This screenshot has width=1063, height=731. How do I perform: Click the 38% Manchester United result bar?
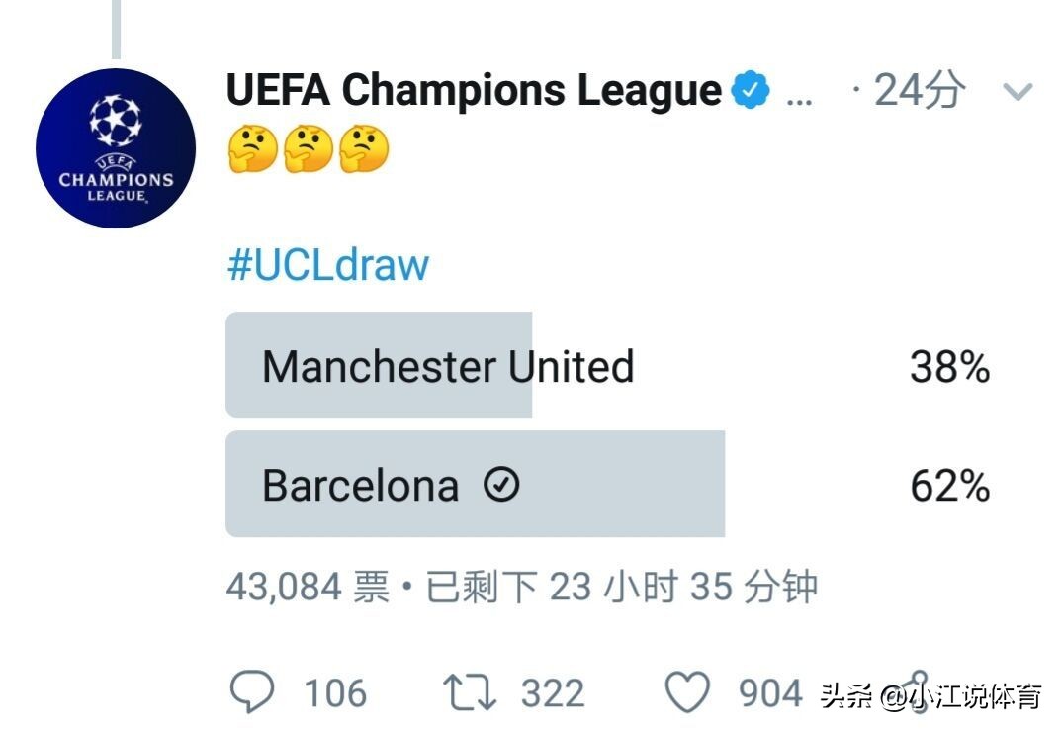click(379, 365)
